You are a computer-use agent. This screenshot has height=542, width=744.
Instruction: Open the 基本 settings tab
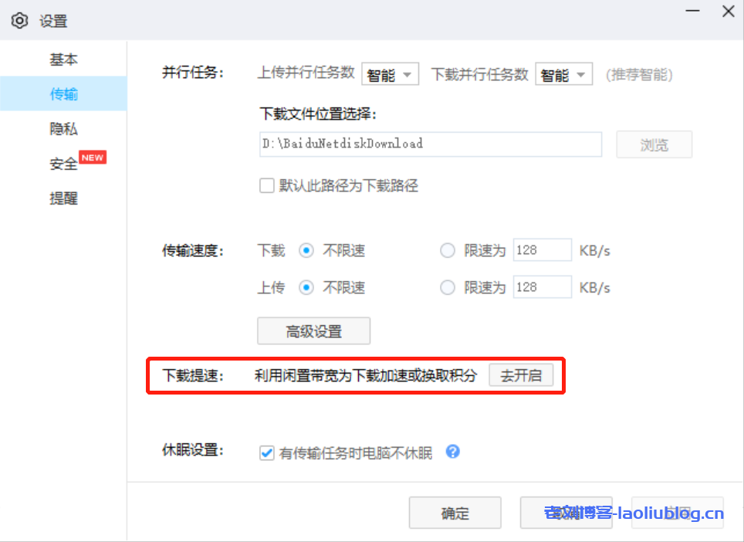pos(63,59)
